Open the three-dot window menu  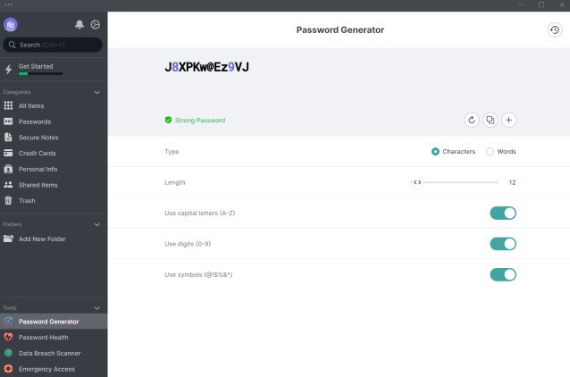(8, 4)
